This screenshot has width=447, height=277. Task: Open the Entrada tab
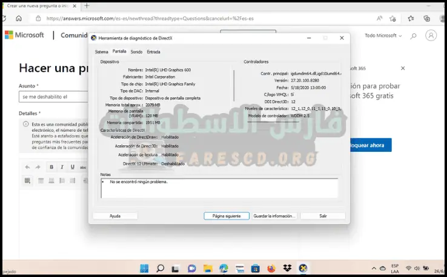coord(153,52)
